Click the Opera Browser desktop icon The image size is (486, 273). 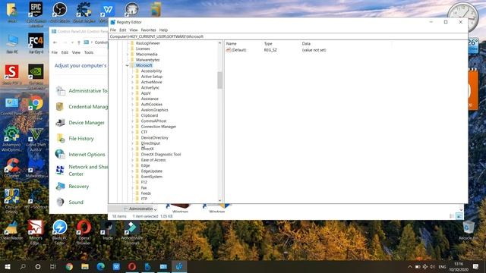[84, 227]
